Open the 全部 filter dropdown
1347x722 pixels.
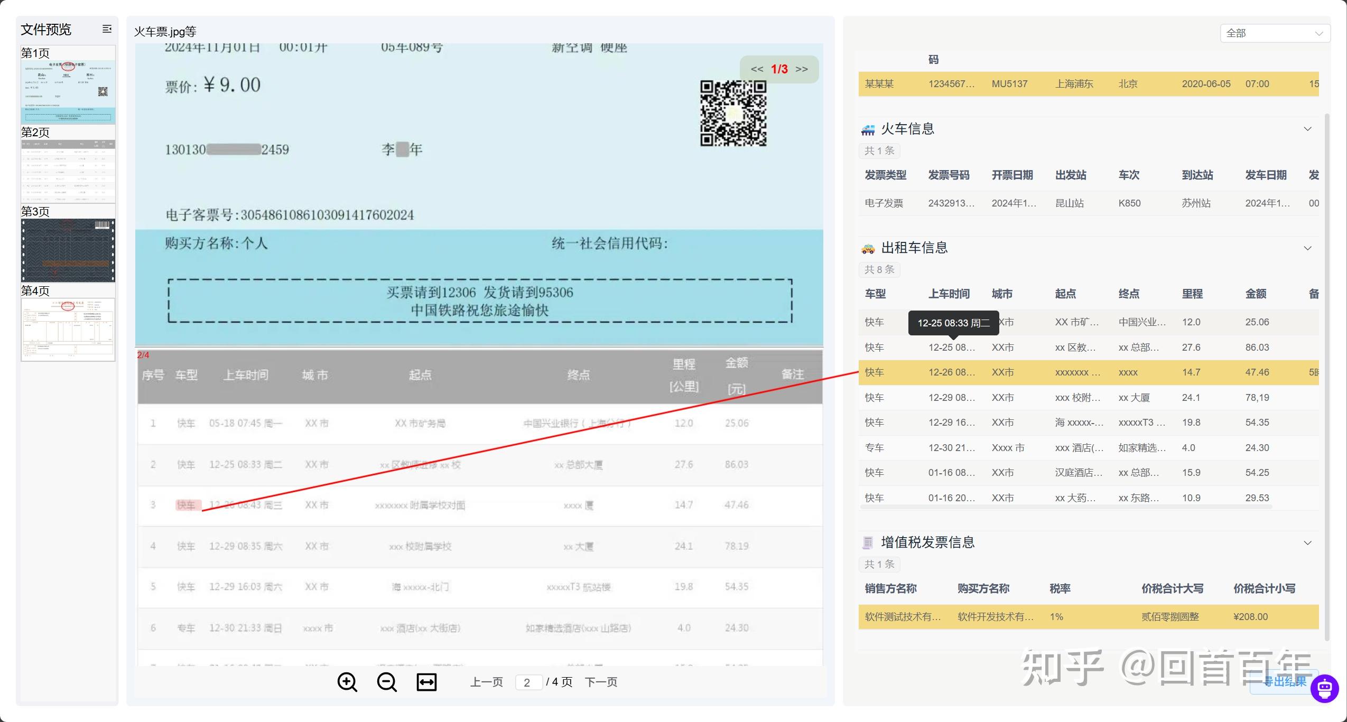point(1274,33)
